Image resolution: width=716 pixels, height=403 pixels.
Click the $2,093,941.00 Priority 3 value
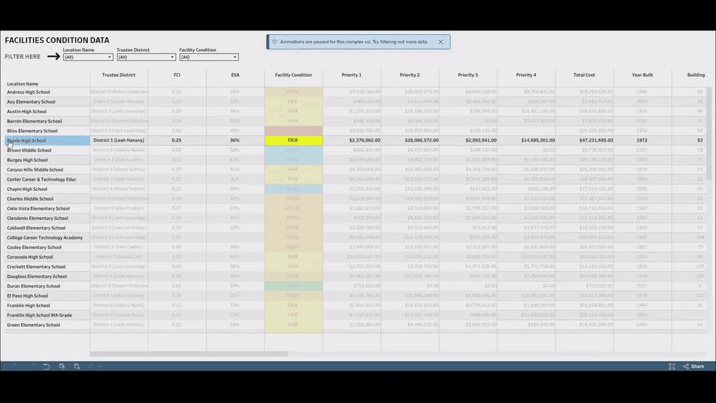click(x=481, y=141)
